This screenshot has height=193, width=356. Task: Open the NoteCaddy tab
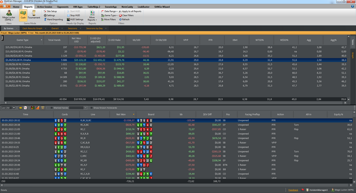127,7
